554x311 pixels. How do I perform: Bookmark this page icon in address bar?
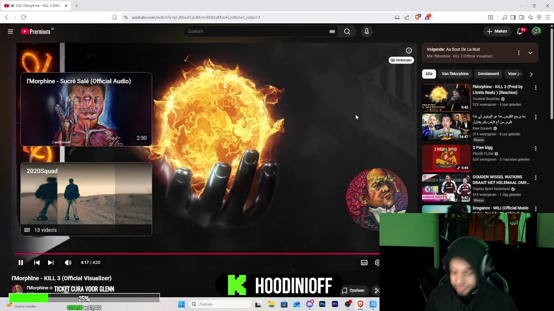point(114,17)
